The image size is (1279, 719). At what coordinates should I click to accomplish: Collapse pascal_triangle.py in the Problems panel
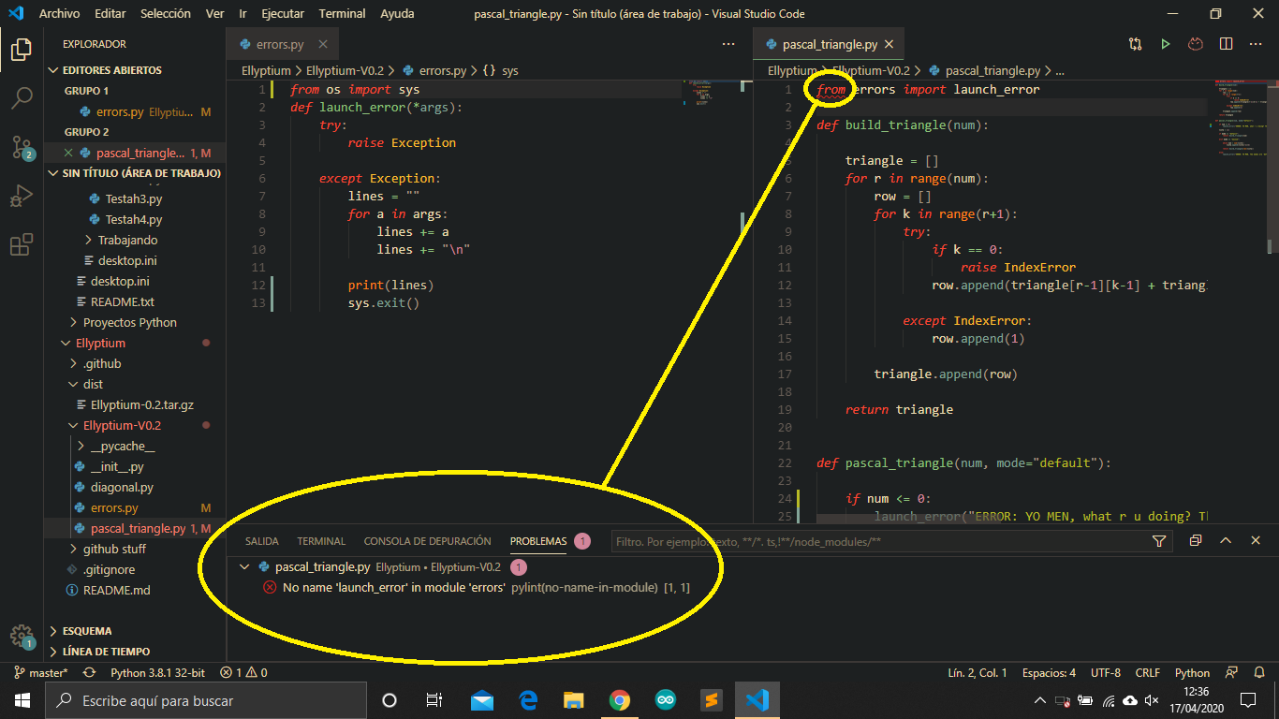tap(244, 566)
